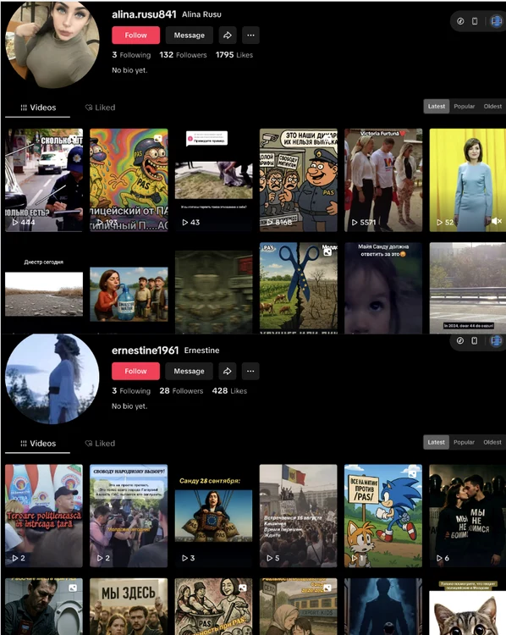Select Oldest sort on alina.rusu841 videos

[x=492, y=107]
